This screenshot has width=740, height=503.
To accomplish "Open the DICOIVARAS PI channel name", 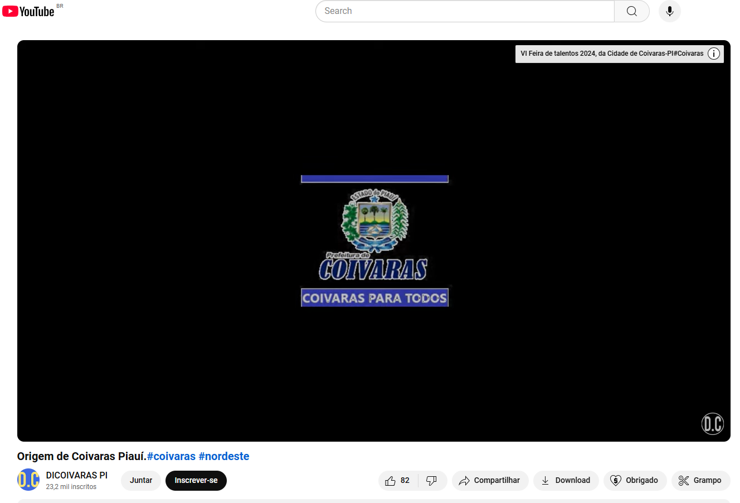I will [x=77, y=475].
